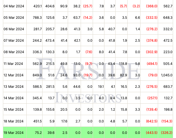Select value 39.6 in 19 Mar row

click(x=51, y=133)
